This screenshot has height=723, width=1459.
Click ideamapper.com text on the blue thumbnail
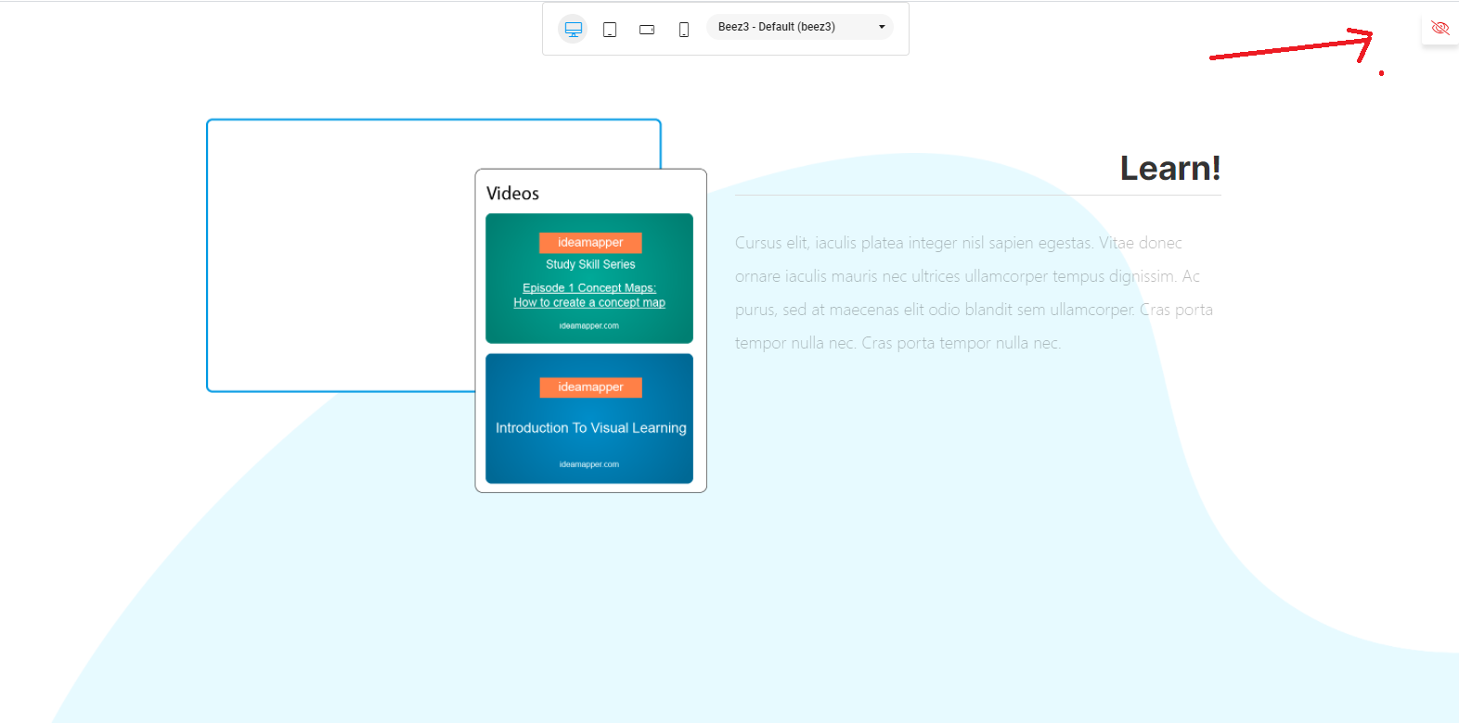[x=589, y=464]
